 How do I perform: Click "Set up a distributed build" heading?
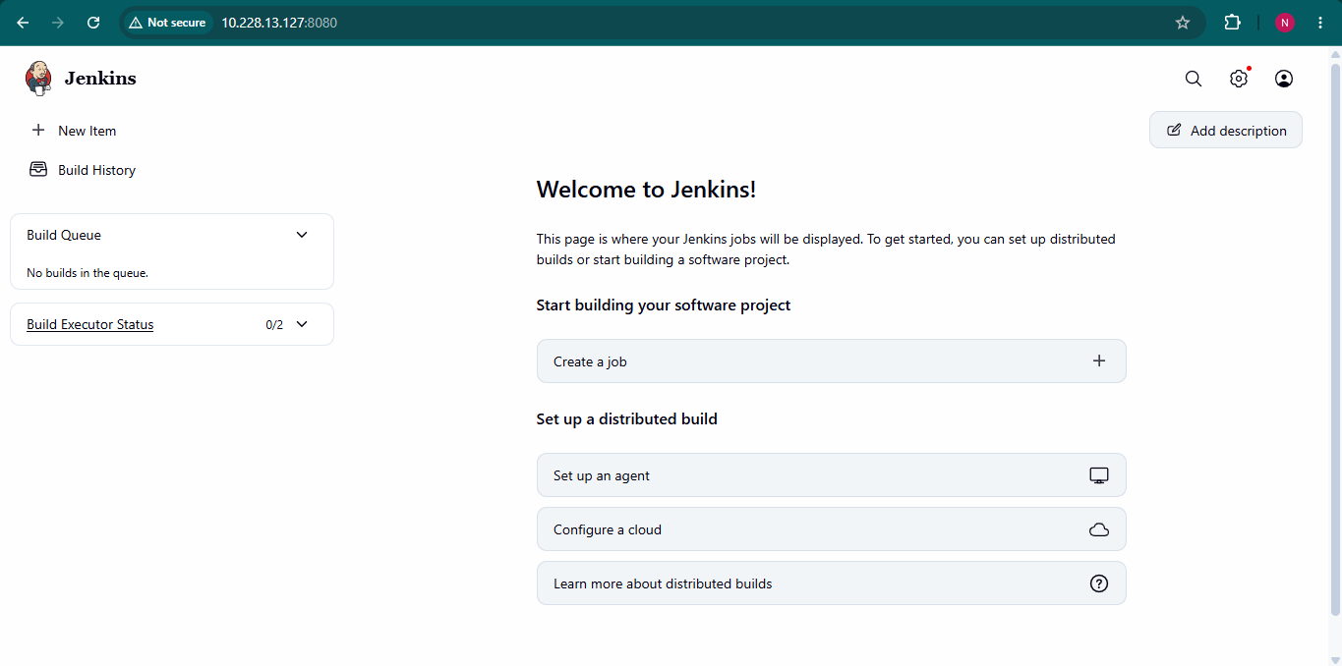click(x=627, y=418)
